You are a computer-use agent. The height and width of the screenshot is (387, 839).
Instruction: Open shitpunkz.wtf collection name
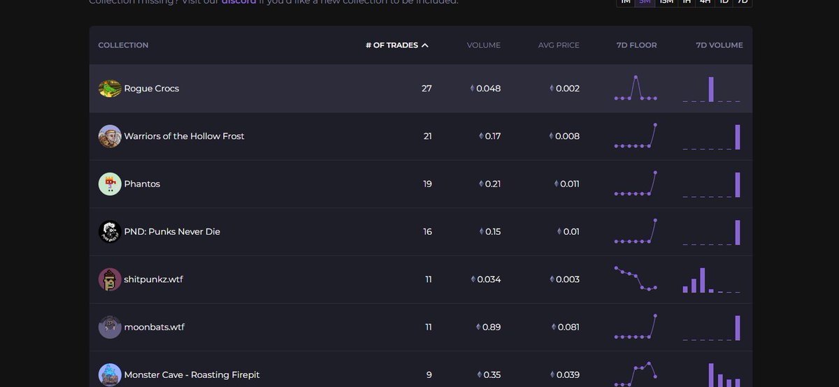[x=154, y=279]
